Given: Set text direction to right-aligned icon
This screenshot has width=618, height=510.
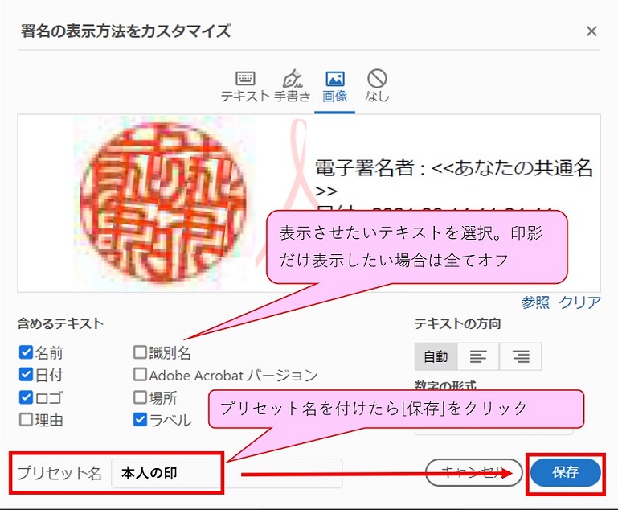Looking at the screenshot, I should (x=520, y=356).
